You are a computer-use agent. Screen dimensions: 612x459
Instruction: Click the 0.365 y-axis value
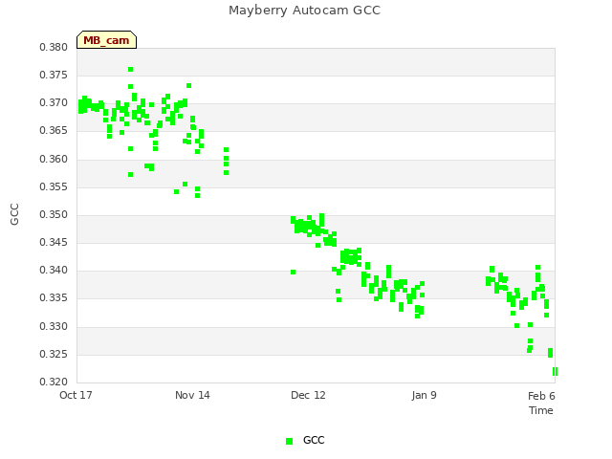54,130
